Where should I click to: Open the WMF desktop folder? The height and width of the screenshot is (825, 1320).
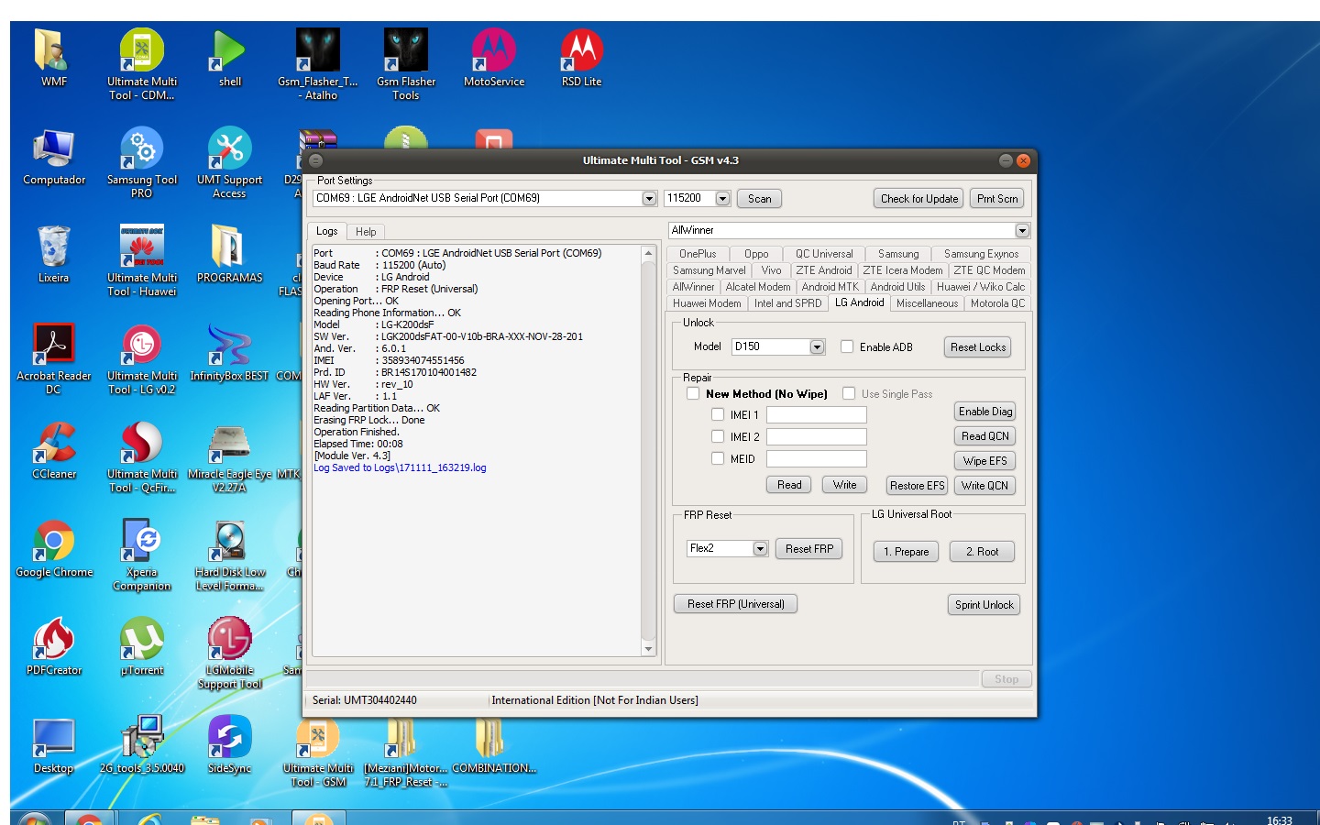(x=53, y=58)
